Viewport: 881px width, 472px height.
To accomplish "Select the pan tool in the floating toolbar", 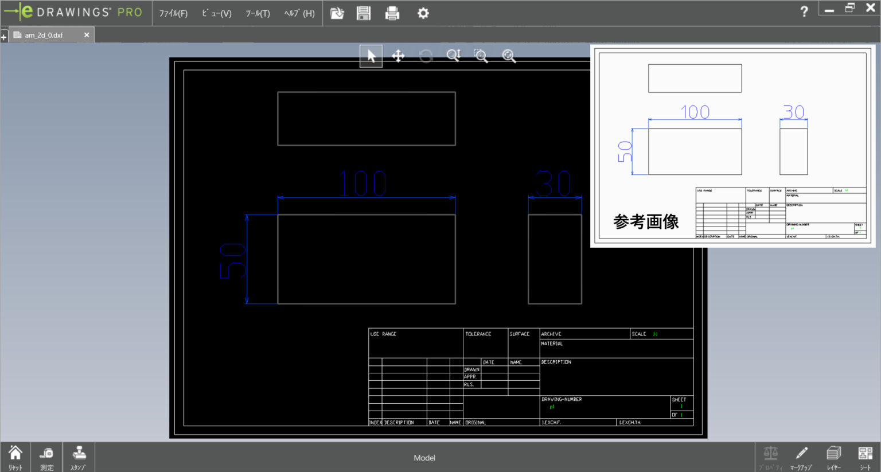I will 398,56.
